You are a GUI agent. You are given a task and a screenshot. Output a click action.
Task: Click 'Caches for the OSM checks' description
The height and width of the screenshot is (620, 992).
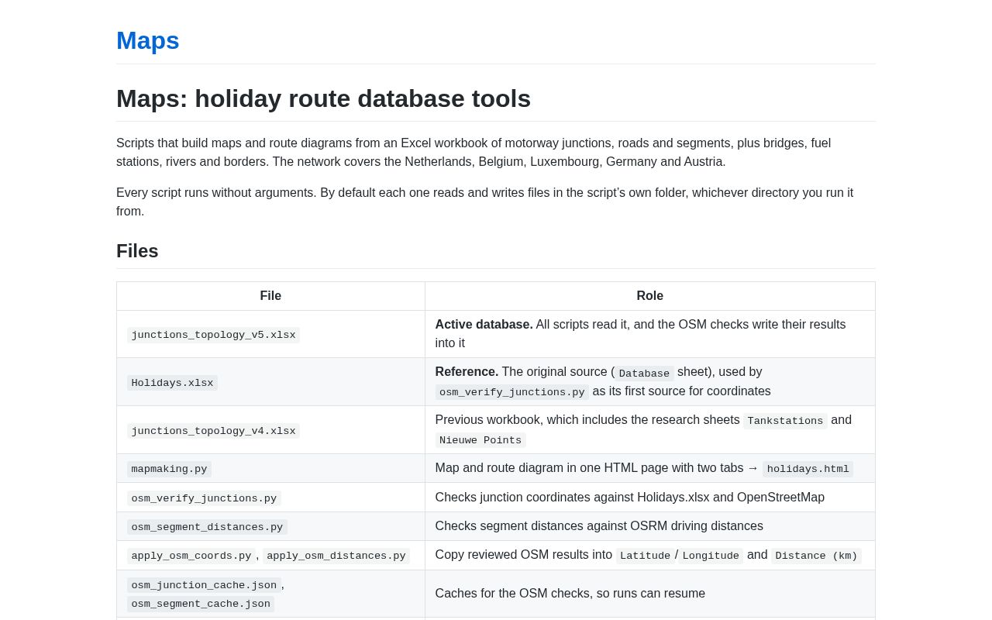[570, 594]
